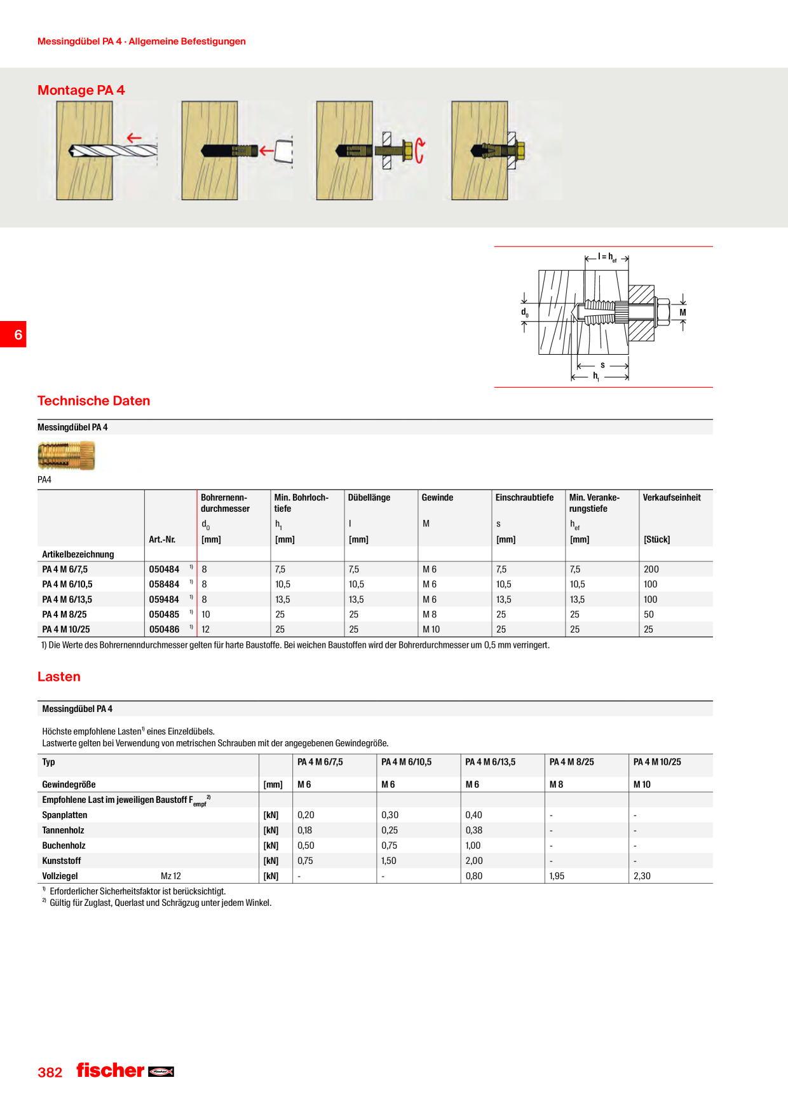Click Buchenholz load value 0,50
The height and width of the screenshot is (1115, 788).
tap(306, 845)
